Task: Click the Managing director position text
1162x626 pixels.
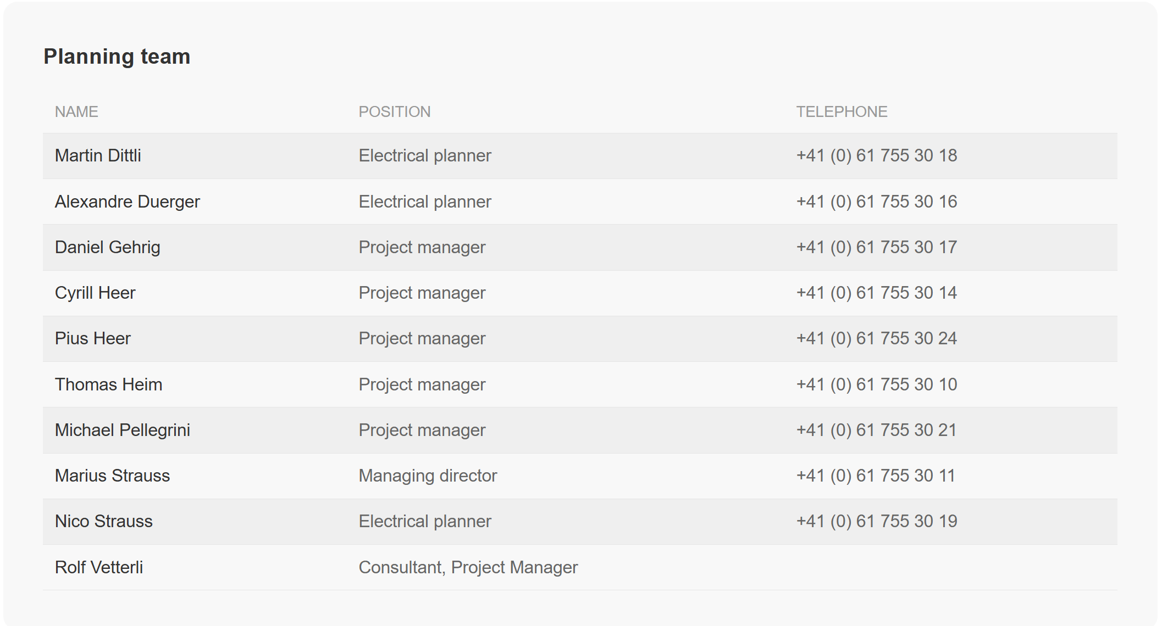Action: pos(428,476)
